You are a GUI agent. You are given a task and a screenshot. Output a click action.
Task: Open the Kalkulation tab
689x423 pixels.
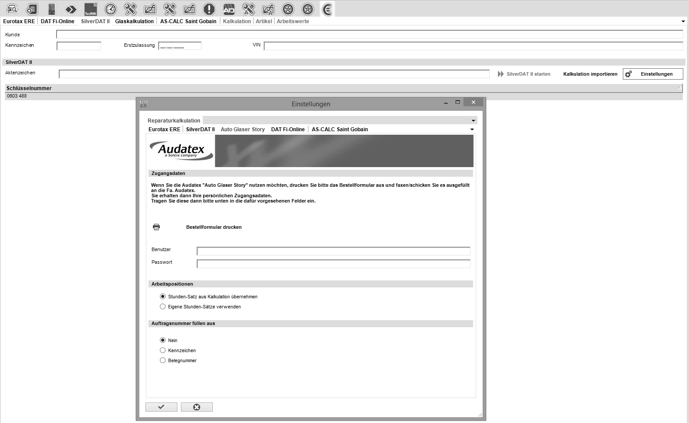coord(237,21)
